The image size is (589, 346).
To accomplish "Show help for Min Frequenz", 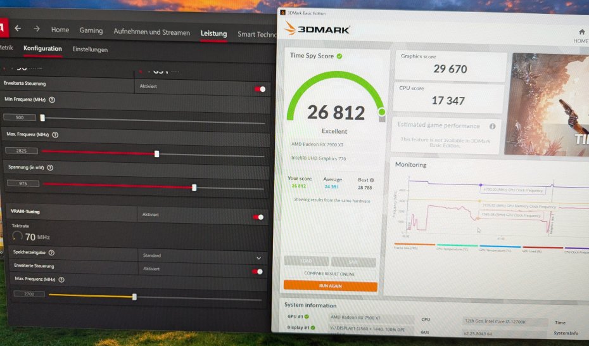I will [x=52, y=100].
